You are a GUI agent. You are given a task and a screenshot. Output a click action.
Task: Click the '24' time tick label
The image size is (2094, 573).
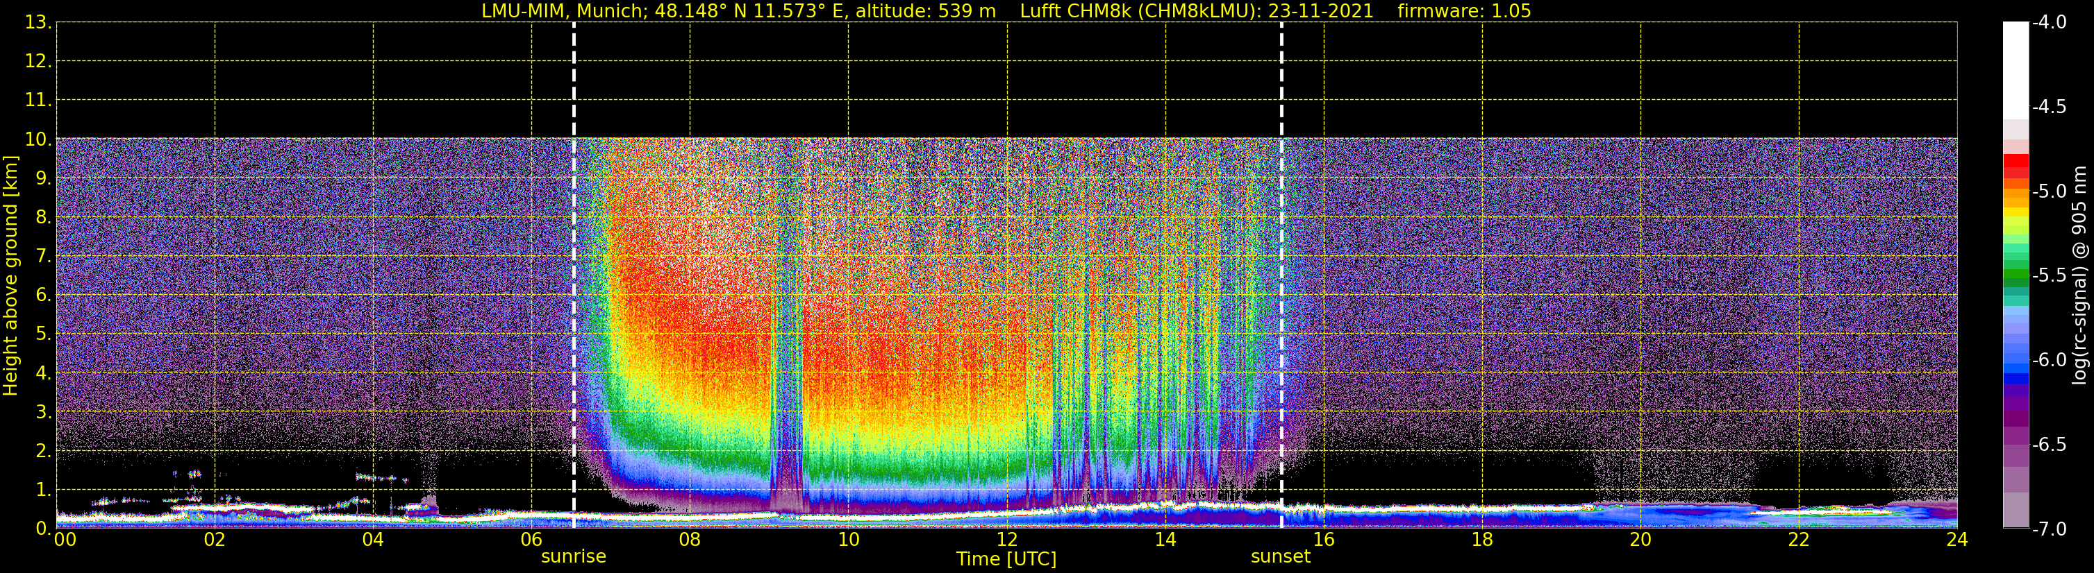click(x=1956, y=540)
